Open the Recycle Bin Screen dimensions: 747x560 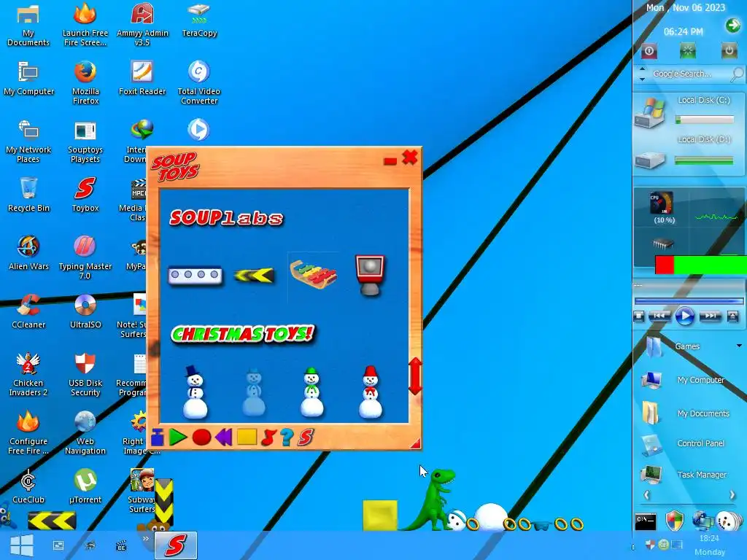click(x=28, y=195)
